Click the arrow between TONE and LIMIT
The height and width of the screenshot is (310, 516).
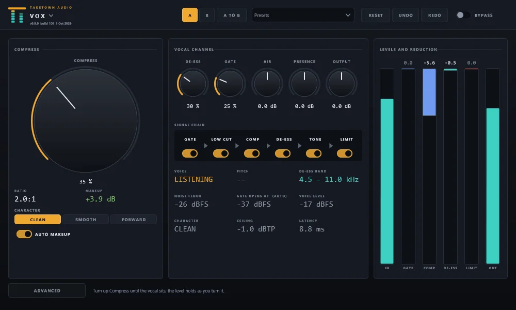coord(331,146)
